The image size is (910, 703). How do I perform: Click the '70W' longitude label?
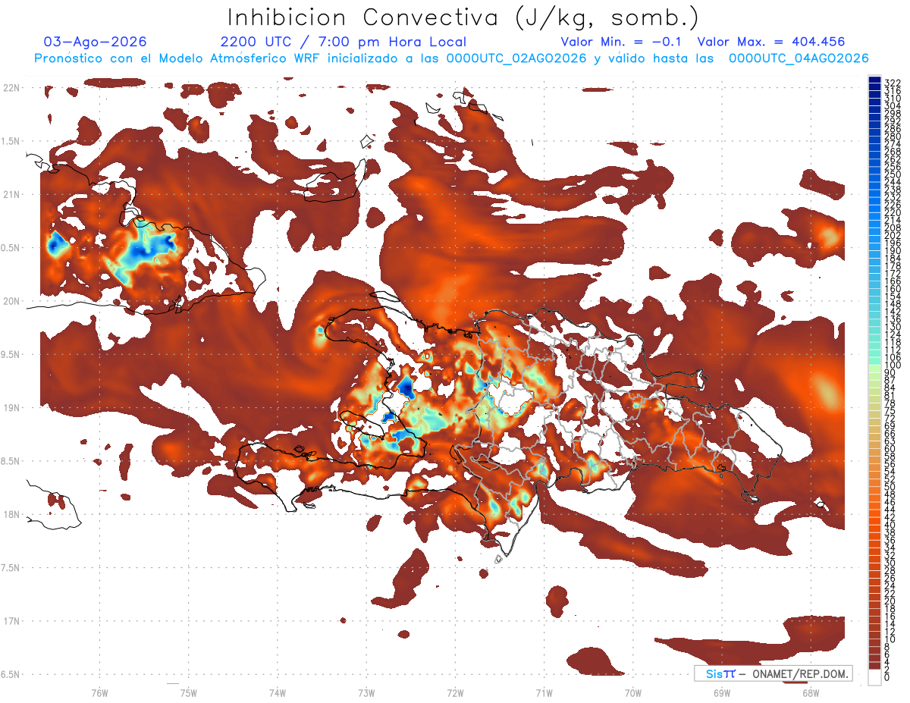click(633, 692)
